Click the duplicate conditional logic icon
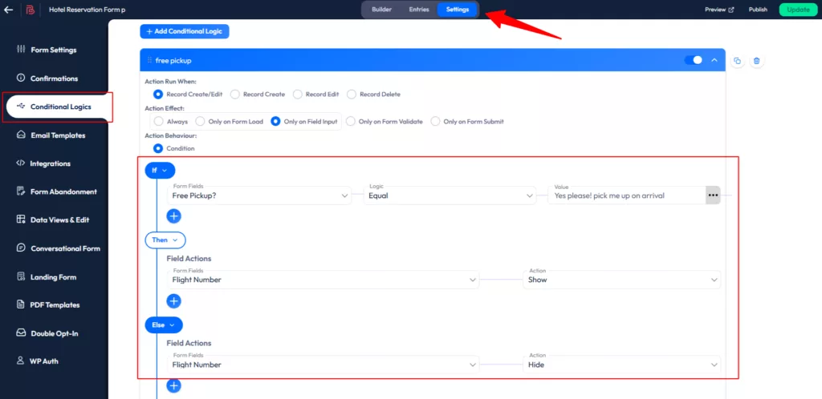 pyautogui.click(x=738, y=61)
